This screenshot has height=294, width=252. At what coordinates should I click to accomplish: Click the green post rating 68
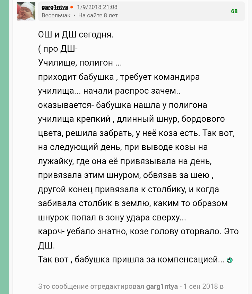click(x=234, y=11)
